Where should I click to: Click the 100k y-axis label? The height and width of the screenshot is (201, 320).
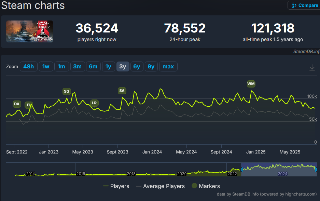coord(312,96)
